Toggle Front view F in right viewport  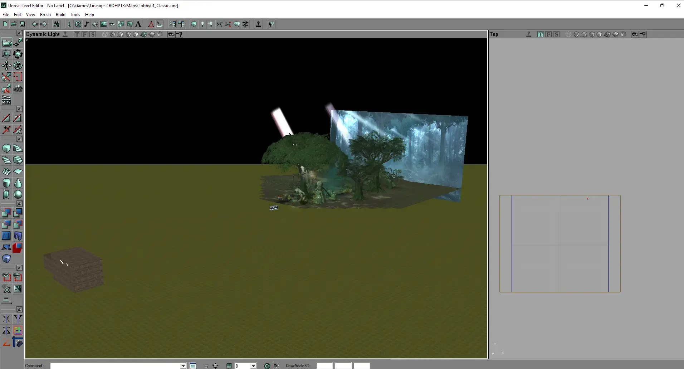548,34
